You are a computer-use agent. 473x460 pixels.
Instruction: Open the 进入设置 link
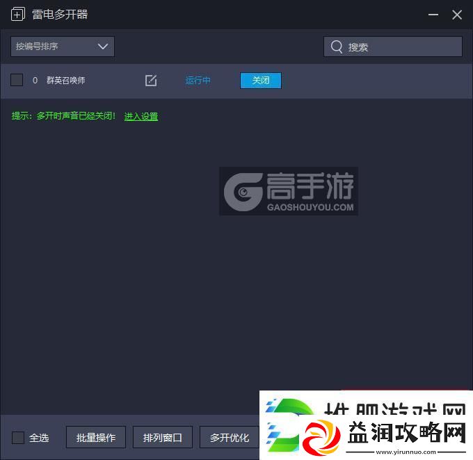141,116
